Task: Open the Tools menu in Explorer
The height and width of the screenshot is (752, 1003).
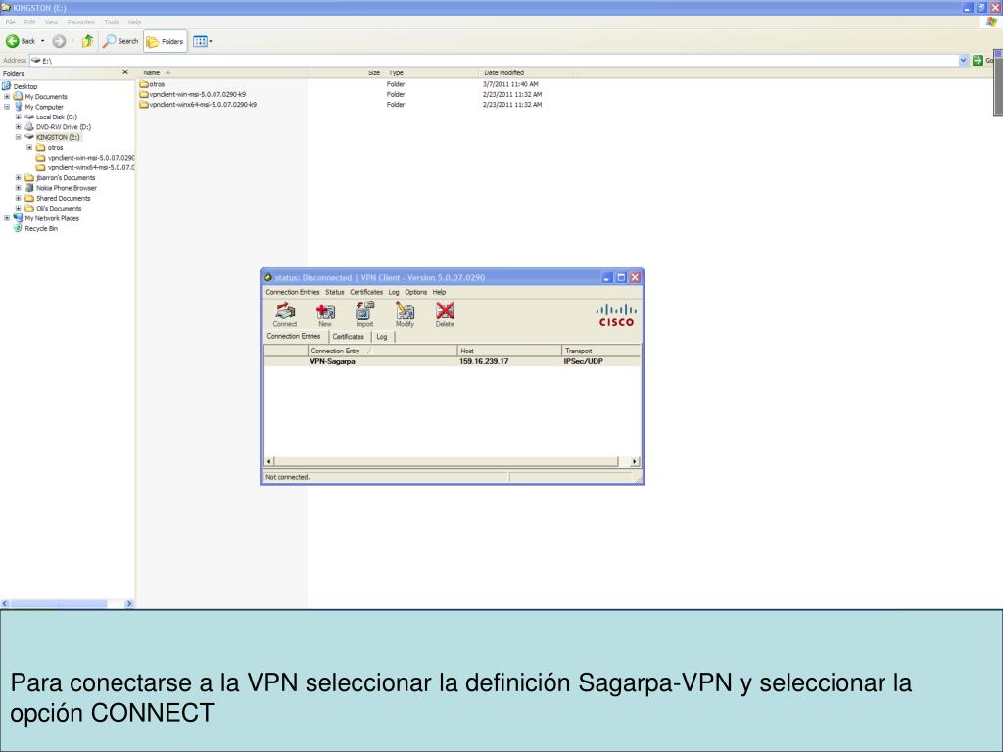Action: coord(112,22)
